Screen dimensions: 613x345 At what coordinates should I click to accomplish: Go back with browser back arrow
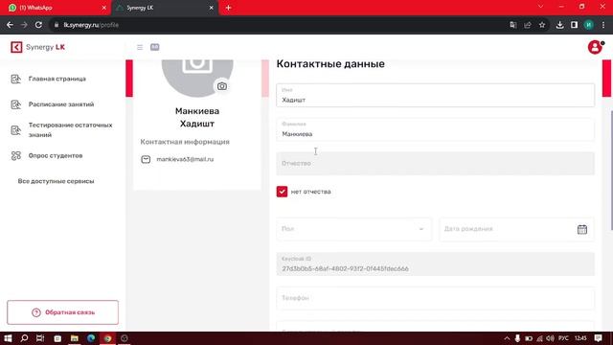click(x=10, y=25)
